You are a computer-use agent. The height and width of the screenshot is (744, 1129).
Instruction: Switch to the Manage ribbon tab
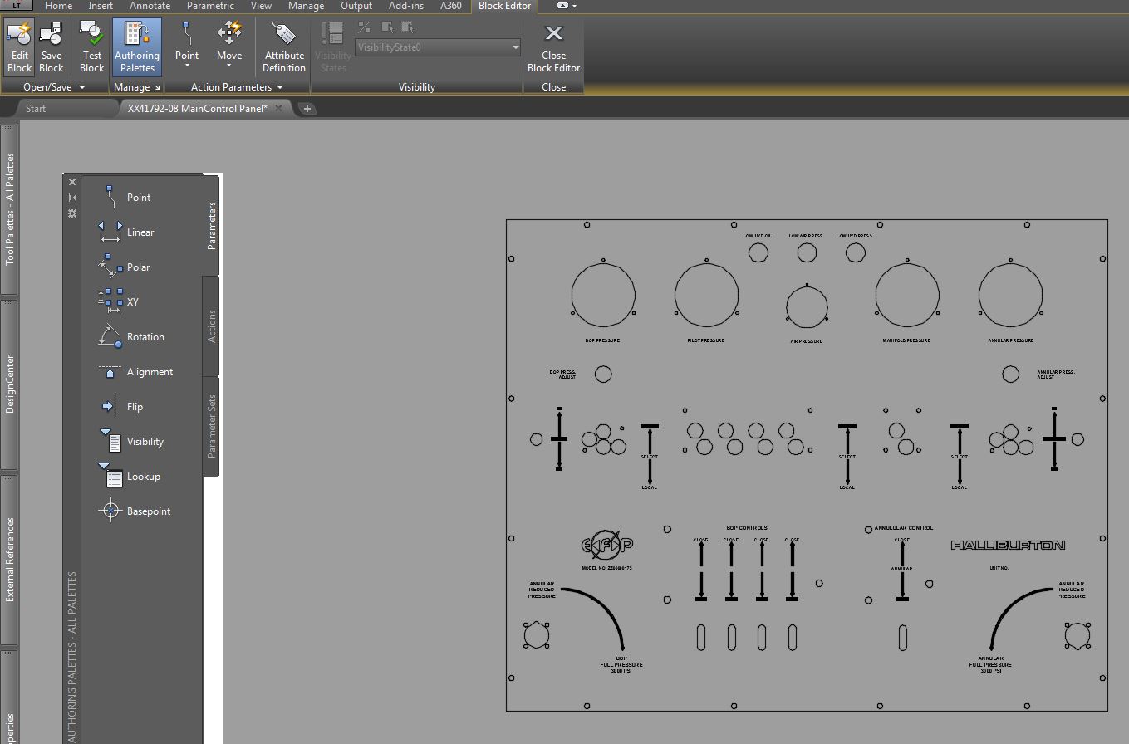306,6
